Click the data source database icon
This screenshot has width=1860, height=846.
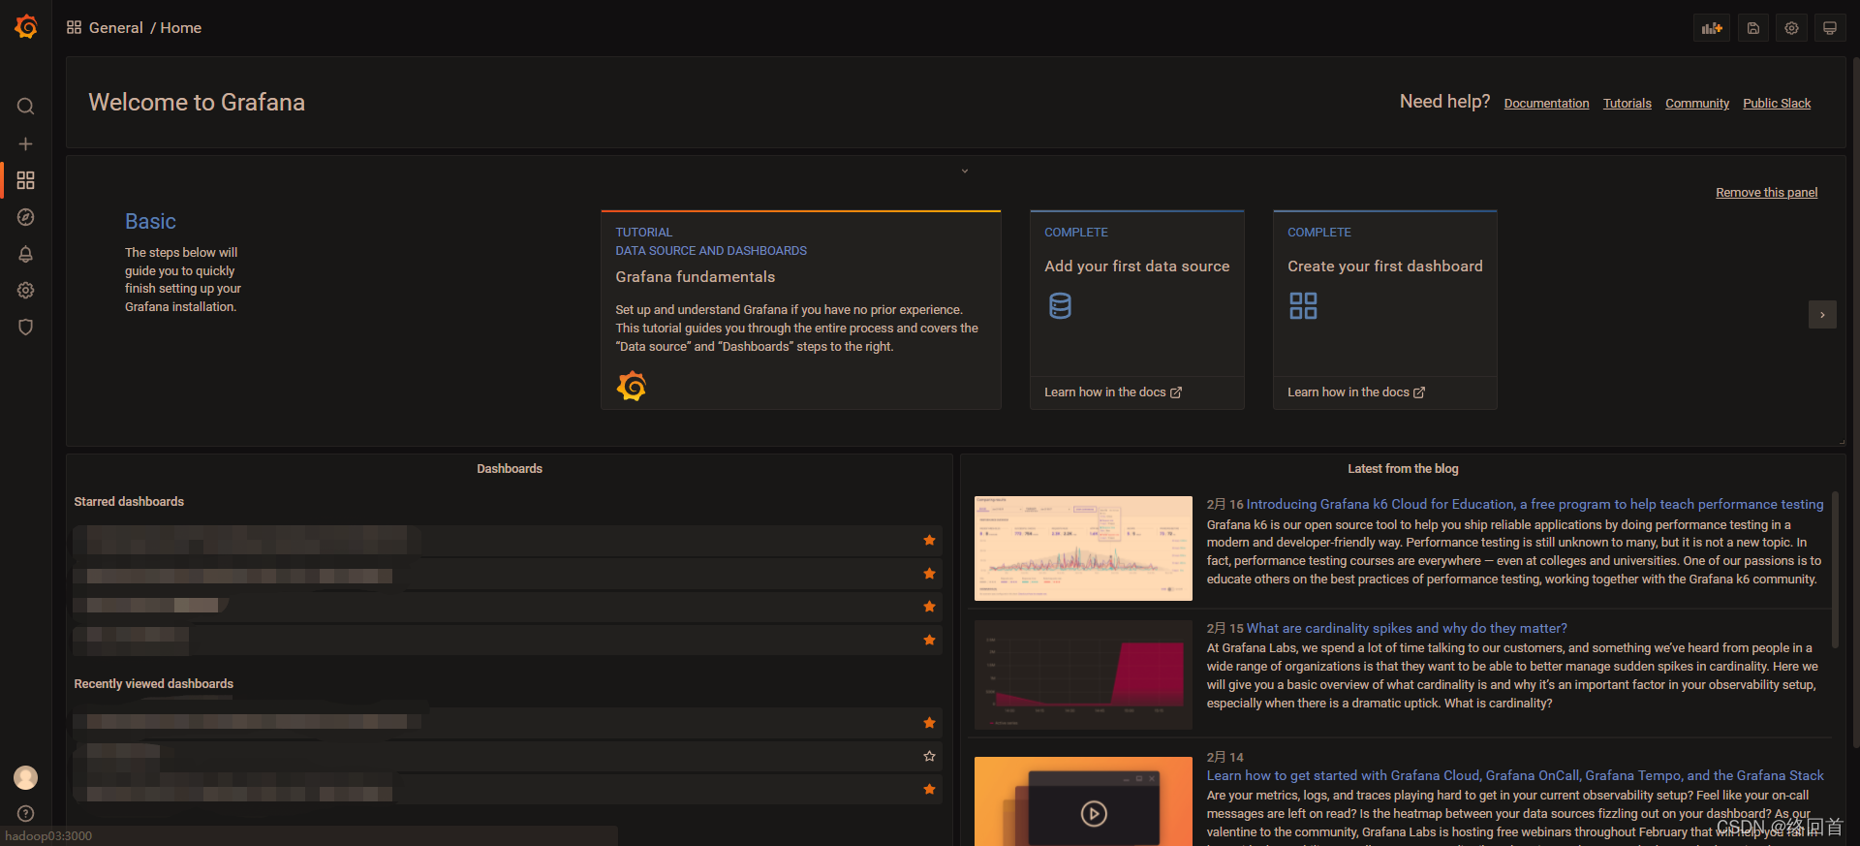(1061, 306)
